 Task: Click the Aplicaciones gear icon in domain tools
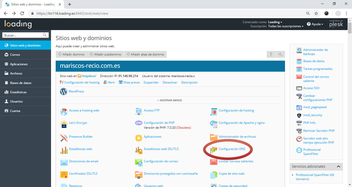pyautogui.click(x=139, y=138)
